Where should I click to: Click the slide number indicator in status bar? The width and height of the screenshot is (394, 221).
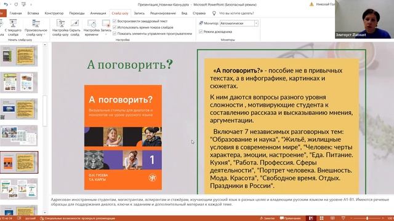pos(6,219)
